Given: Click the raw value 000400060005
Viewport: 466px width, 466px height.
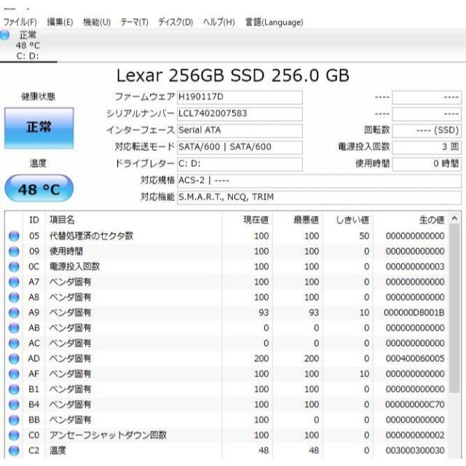Looking at the screenshot, I should tap(415, 359).
